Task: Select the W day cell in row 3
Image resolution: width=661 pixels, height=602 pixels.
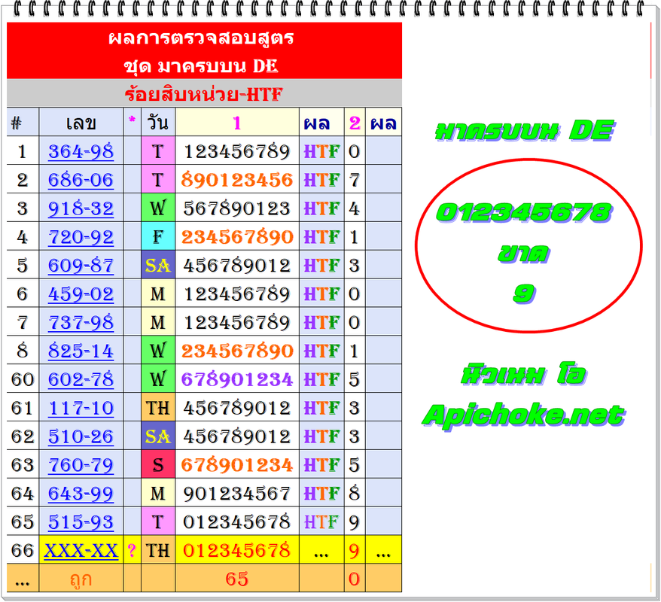Action: pyautogui.click(x=157, y=208)
